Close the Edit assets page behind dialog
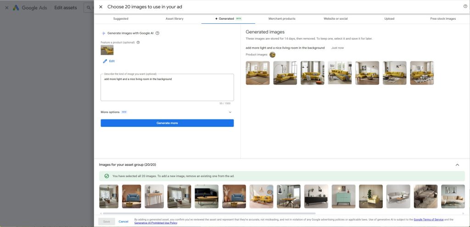Image resolution: width=470 pixels, height=227 pixels. (6, 8)
